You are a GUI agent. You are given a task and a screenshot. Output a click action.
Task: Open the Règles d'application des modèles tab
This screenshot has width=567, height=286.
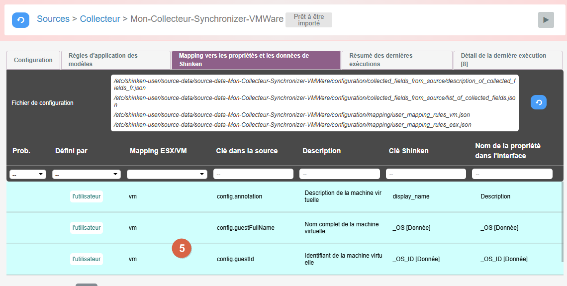pos(115,60)
